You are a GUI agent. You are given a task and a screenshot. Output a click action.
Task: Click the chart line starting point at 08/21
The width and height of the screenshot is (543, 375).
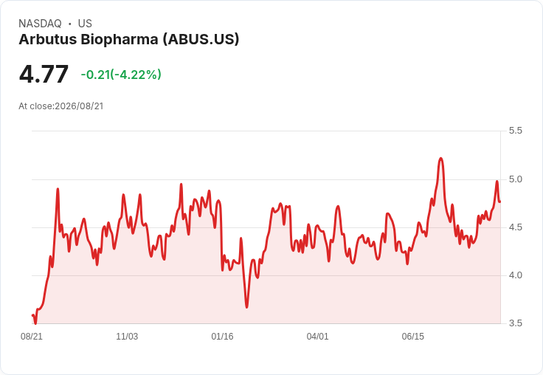click(32, 315)
